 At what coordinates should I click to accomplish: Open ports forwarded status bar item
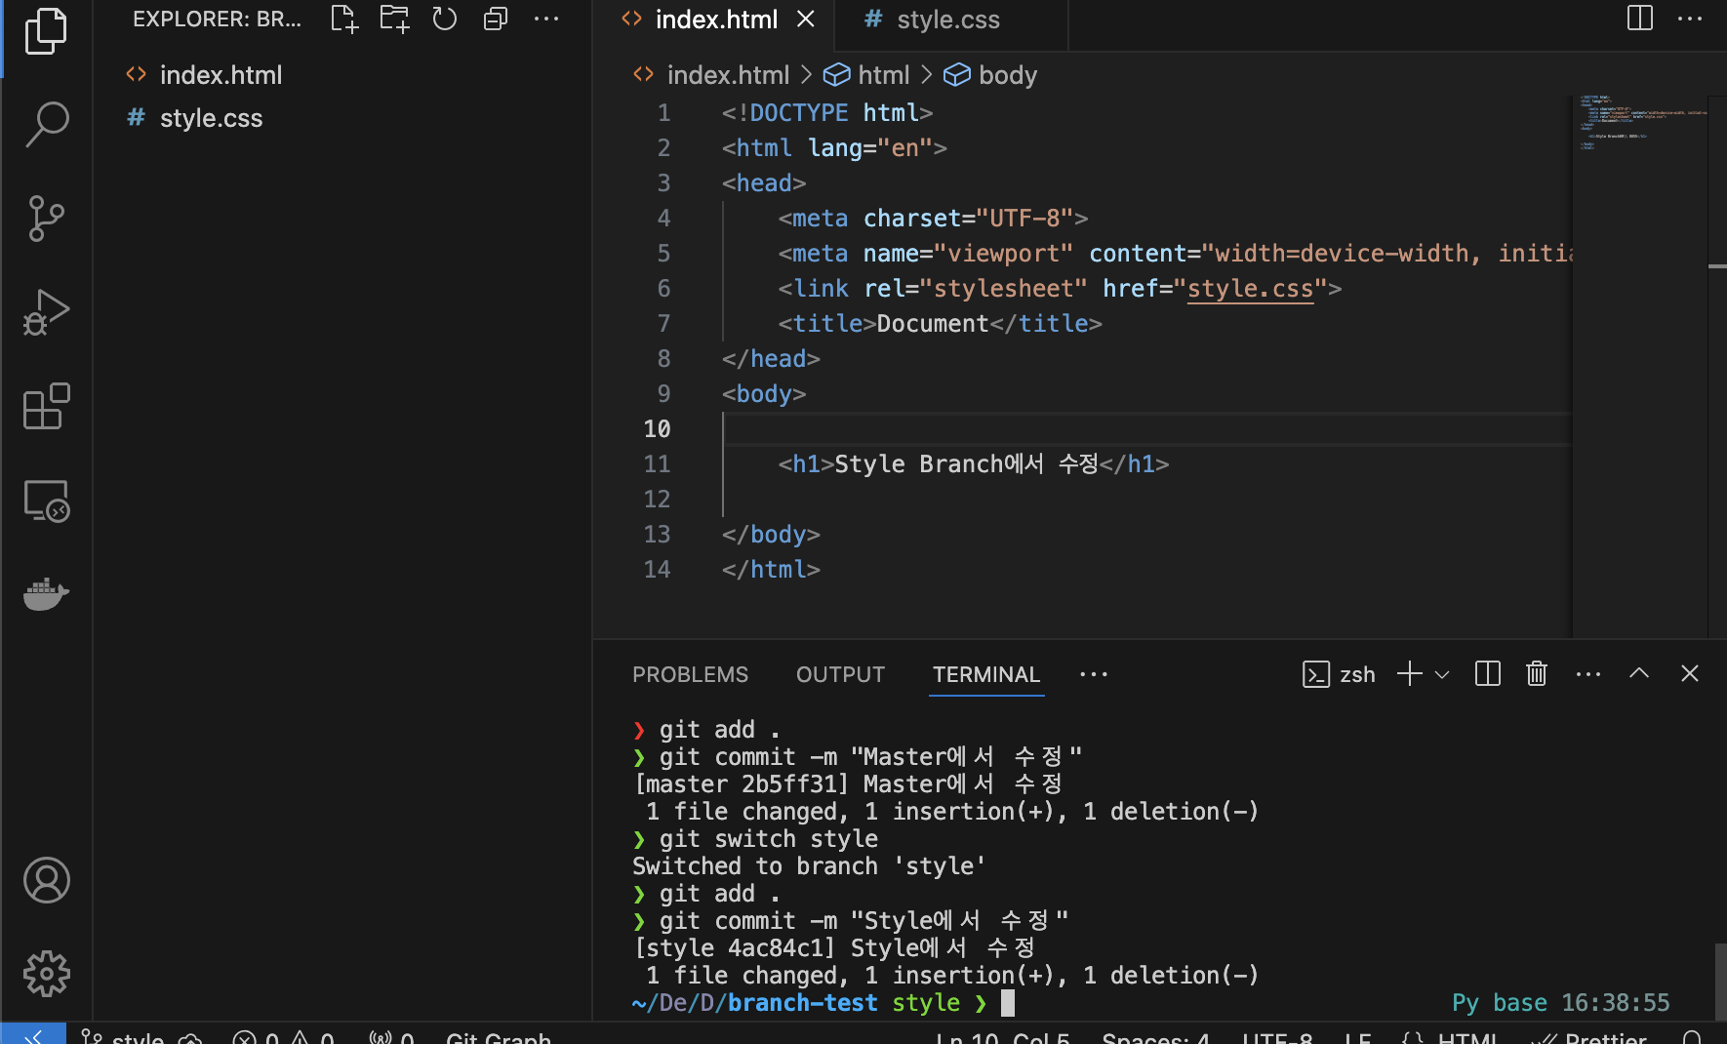pyautogui.click(x=391, y=1038)
